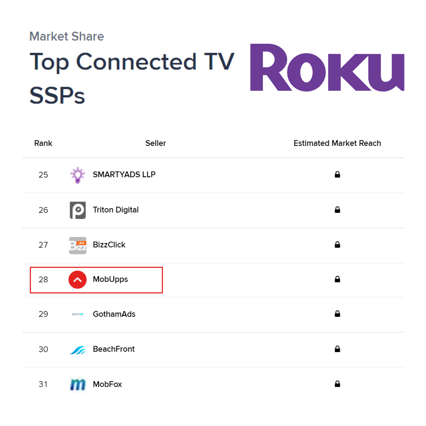The height and width of the screenshot is (426, 426).
Task: Click the SMARTYADS LLP lightbulb logo
Action: 77,175
